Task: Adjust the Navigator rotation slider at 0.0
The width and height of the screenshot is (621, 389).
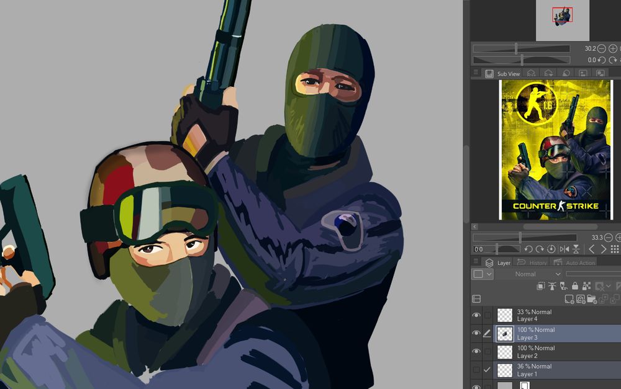Action: [521, 60]
